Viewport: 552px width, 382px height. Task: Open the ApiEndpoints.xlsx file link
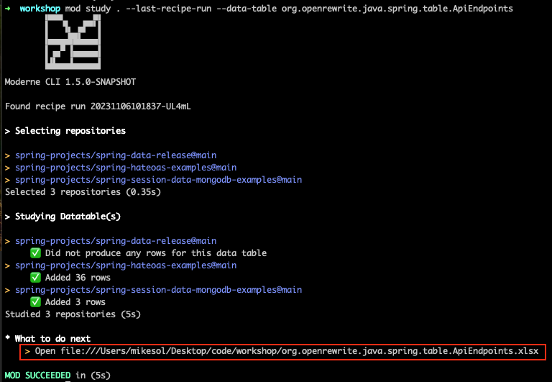[299, 351]
